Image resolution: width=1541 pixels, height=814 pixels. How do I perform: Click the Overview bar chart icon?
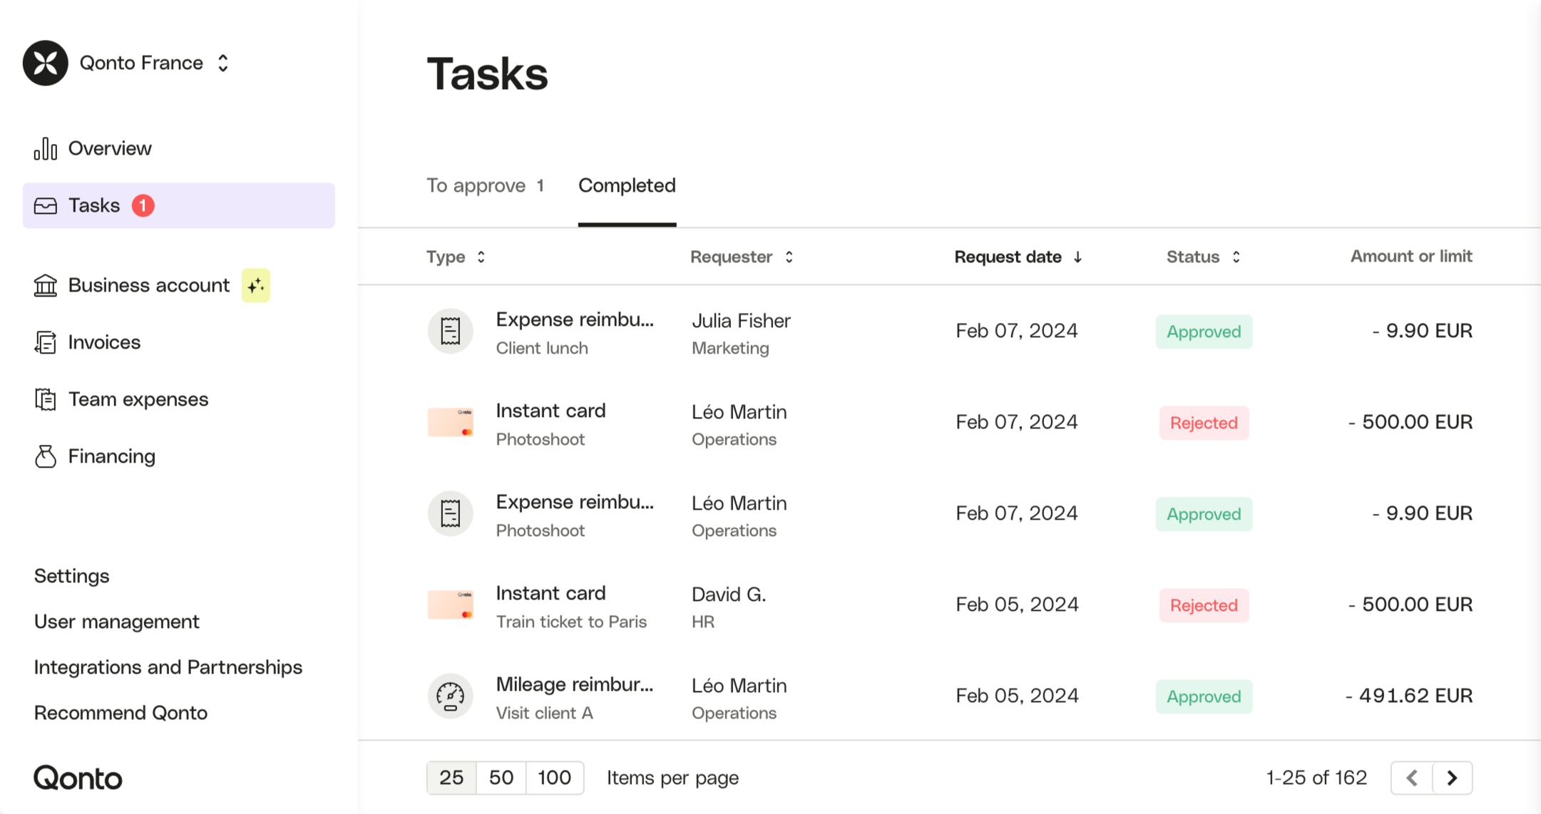pyautogui.click(x=45, y=149)
